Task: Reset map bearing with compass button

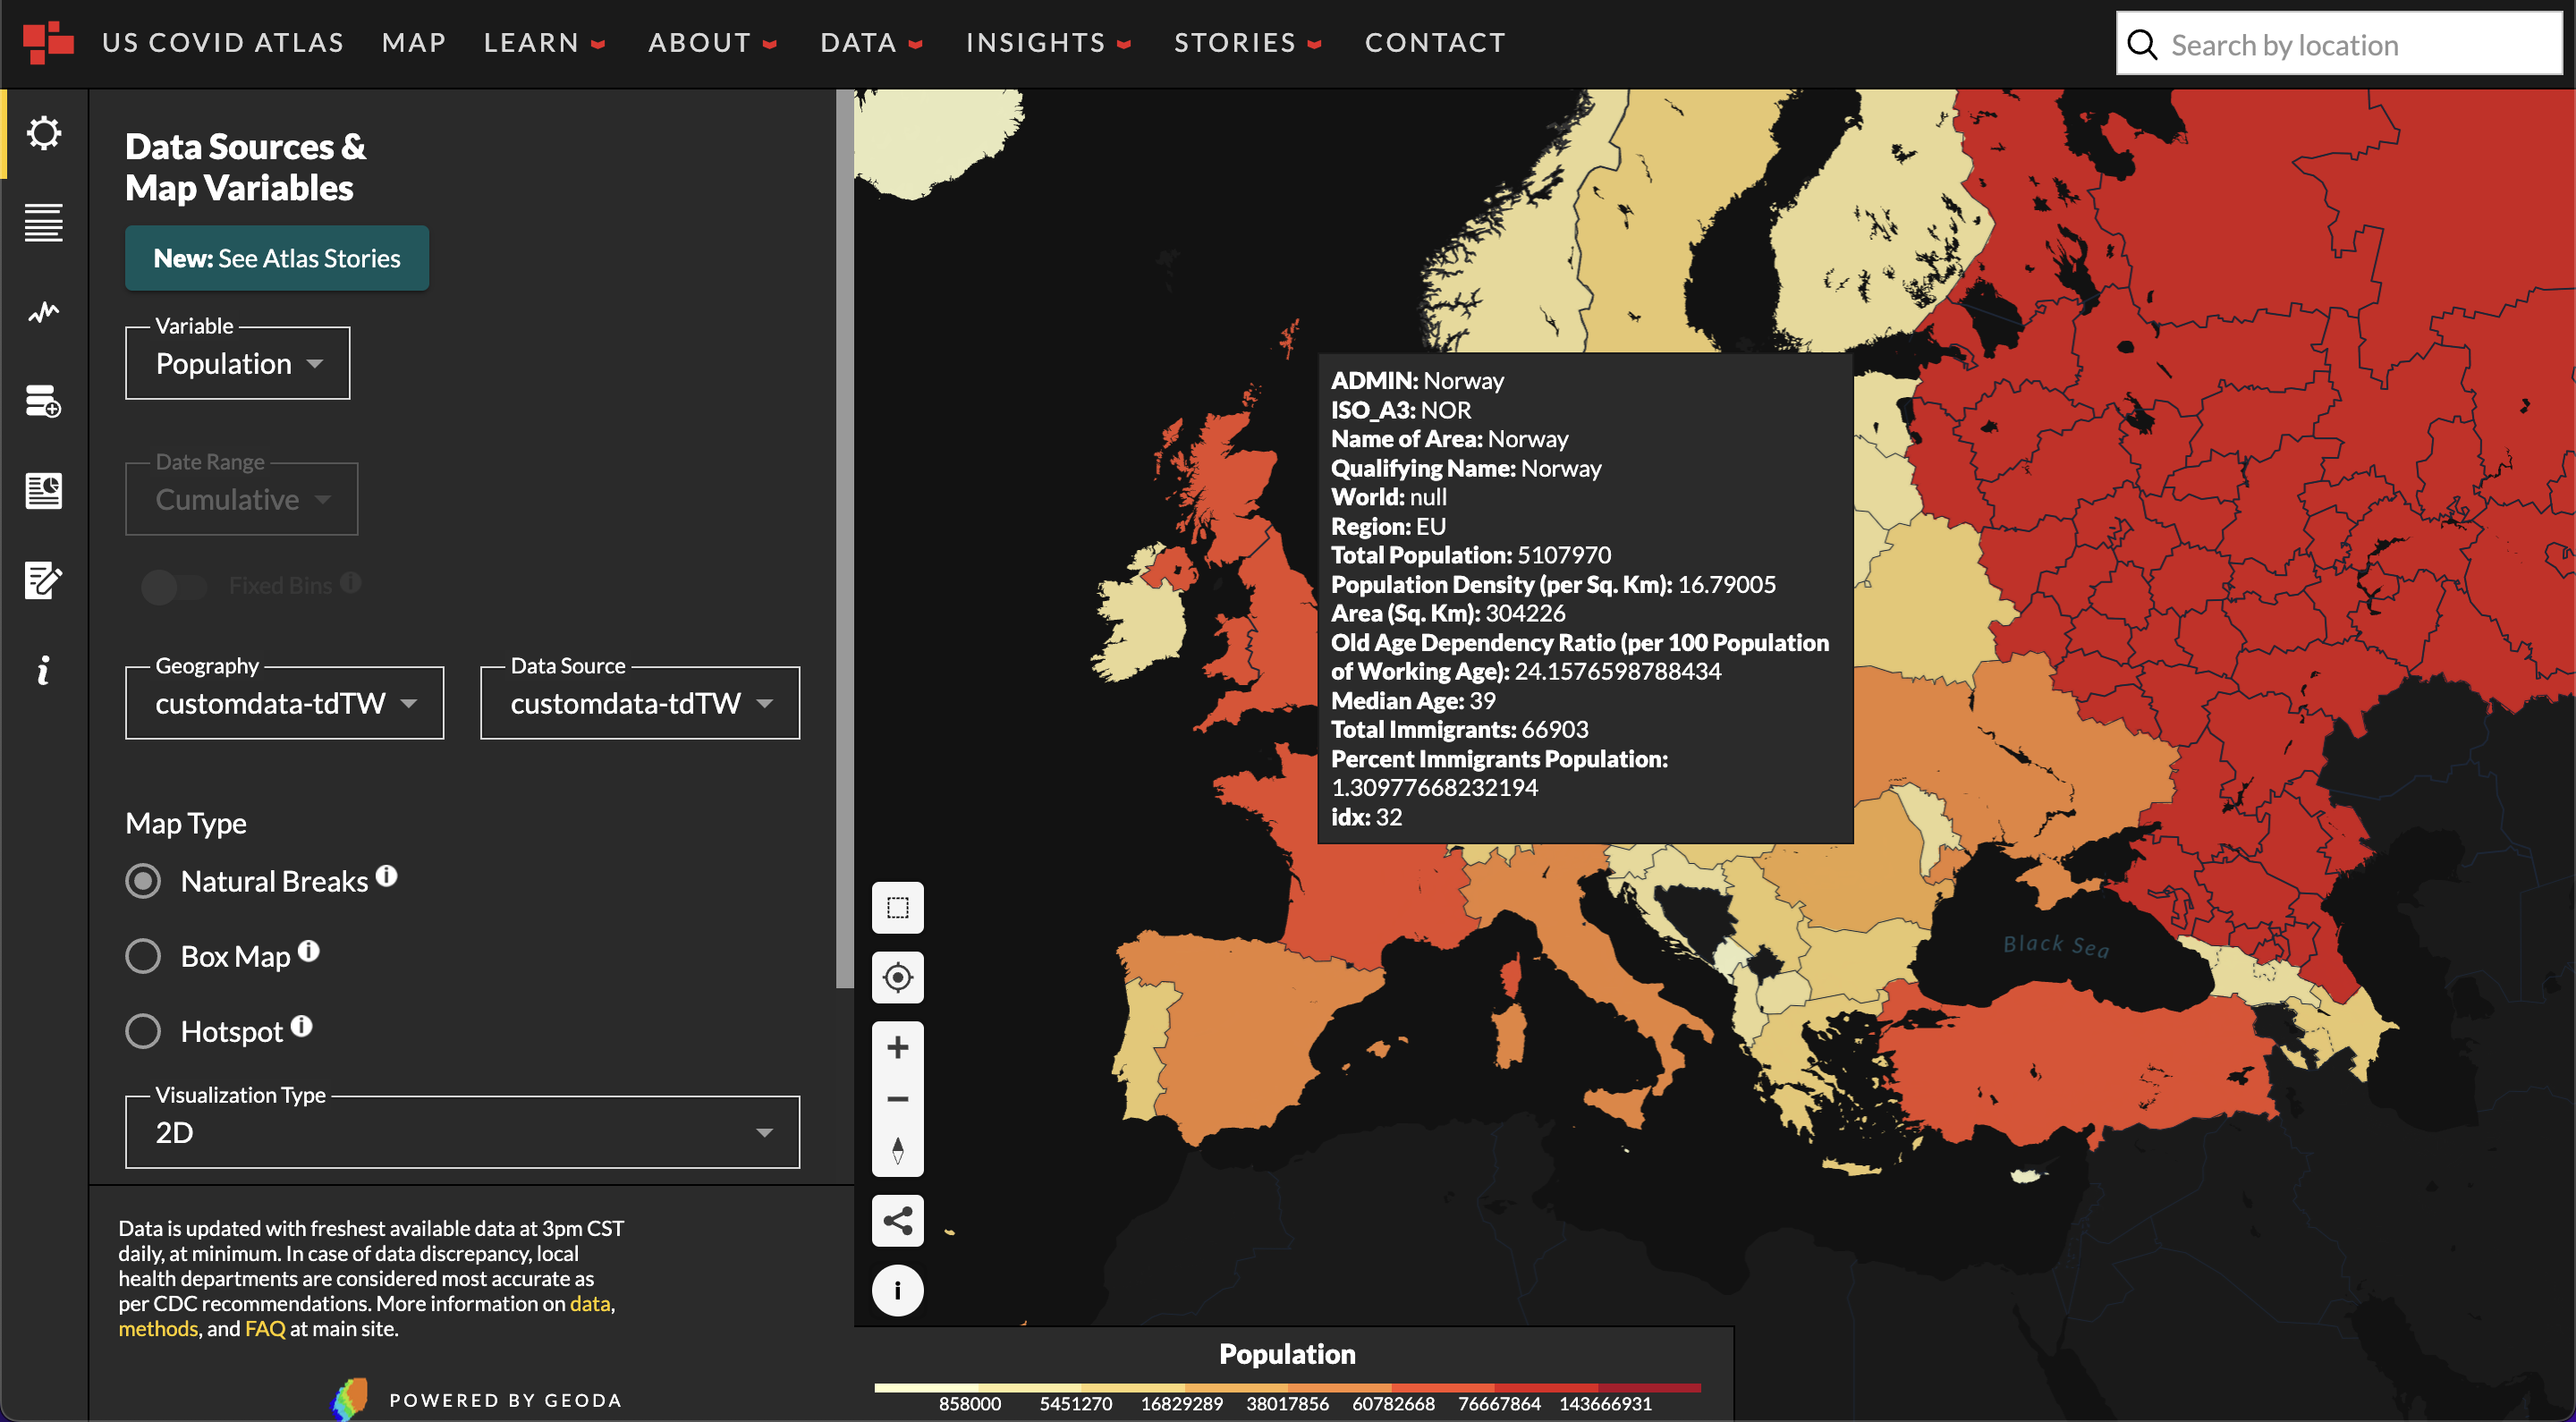Action: click(x=897, y=1151)
